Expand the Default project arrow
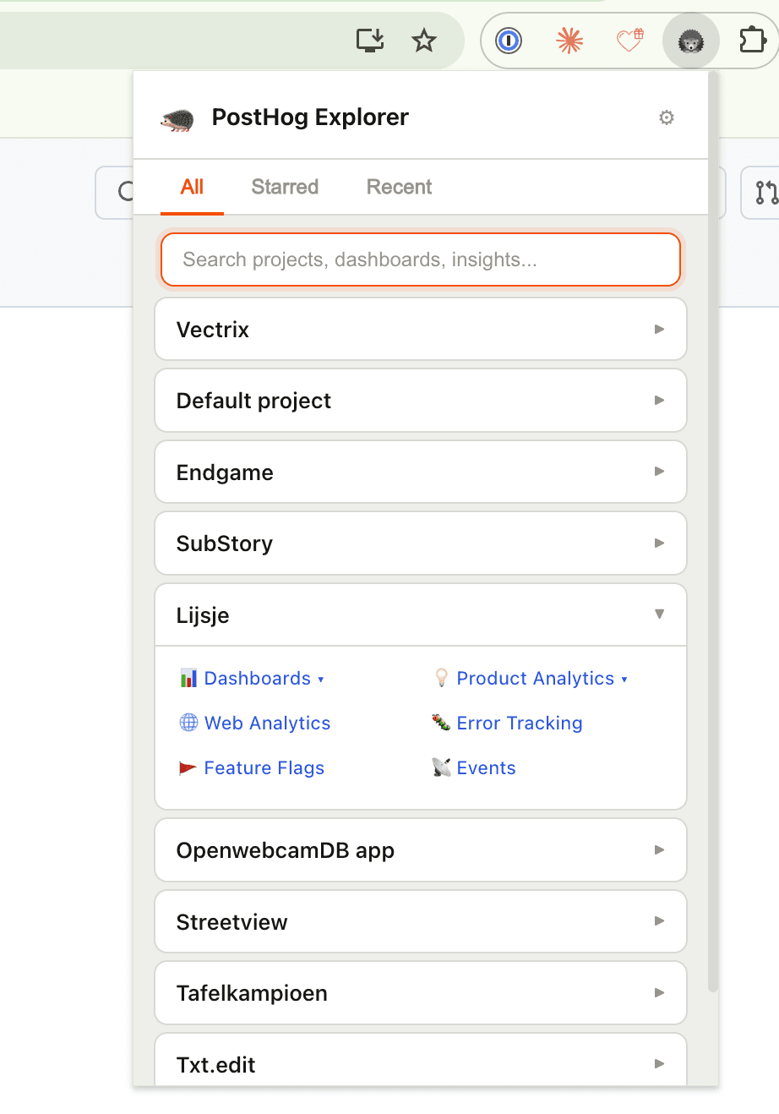The height and width of the screenshot is (1114, 779). tap(660, 400)
